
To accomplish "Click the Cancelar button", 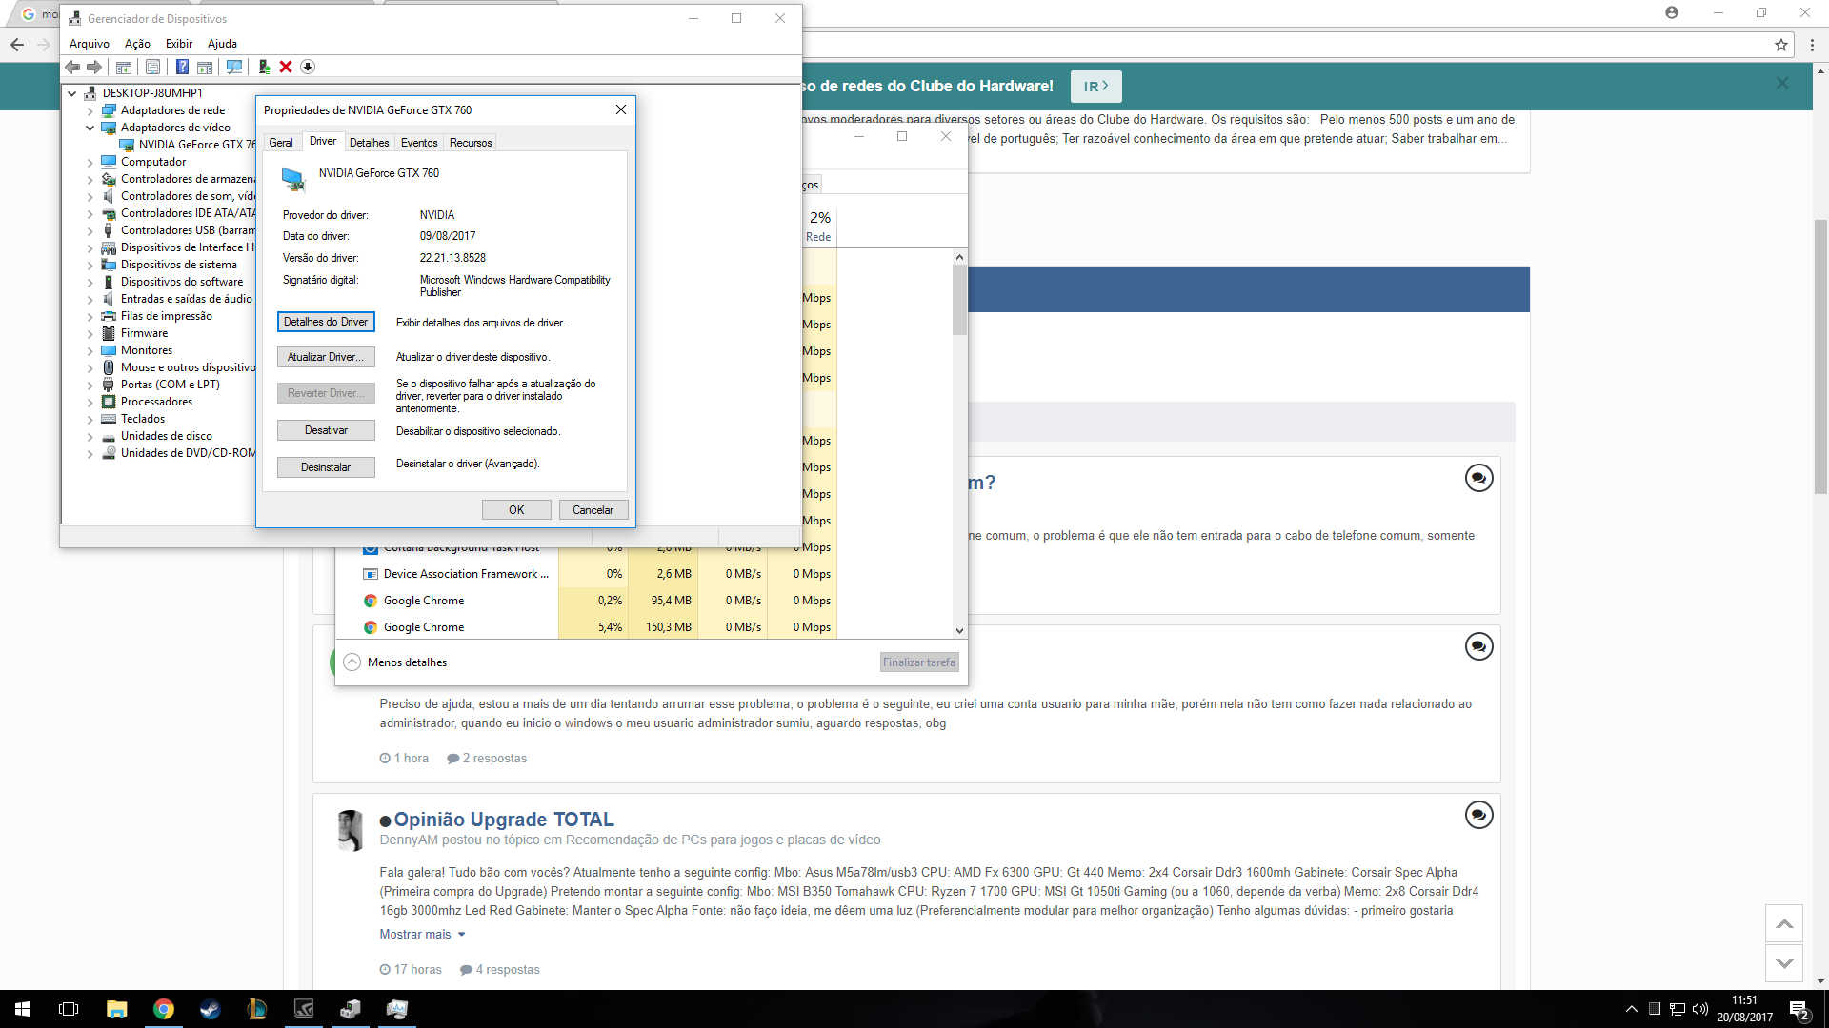I will pos(593,510).
